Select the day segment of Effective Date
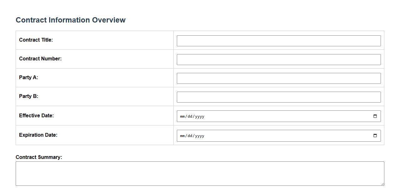This screenshot has width=400, height=188. [190, 116]
